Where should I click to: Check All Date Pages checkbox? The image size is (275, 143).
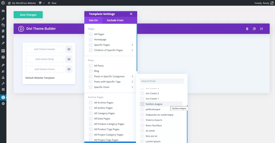coord(90,119)
